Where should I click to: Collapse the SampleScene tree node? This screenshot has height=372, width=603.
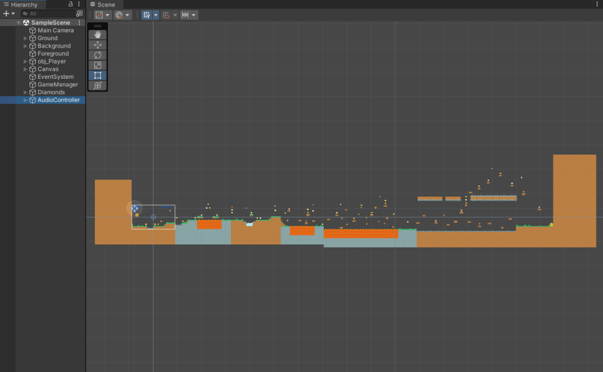19,23
